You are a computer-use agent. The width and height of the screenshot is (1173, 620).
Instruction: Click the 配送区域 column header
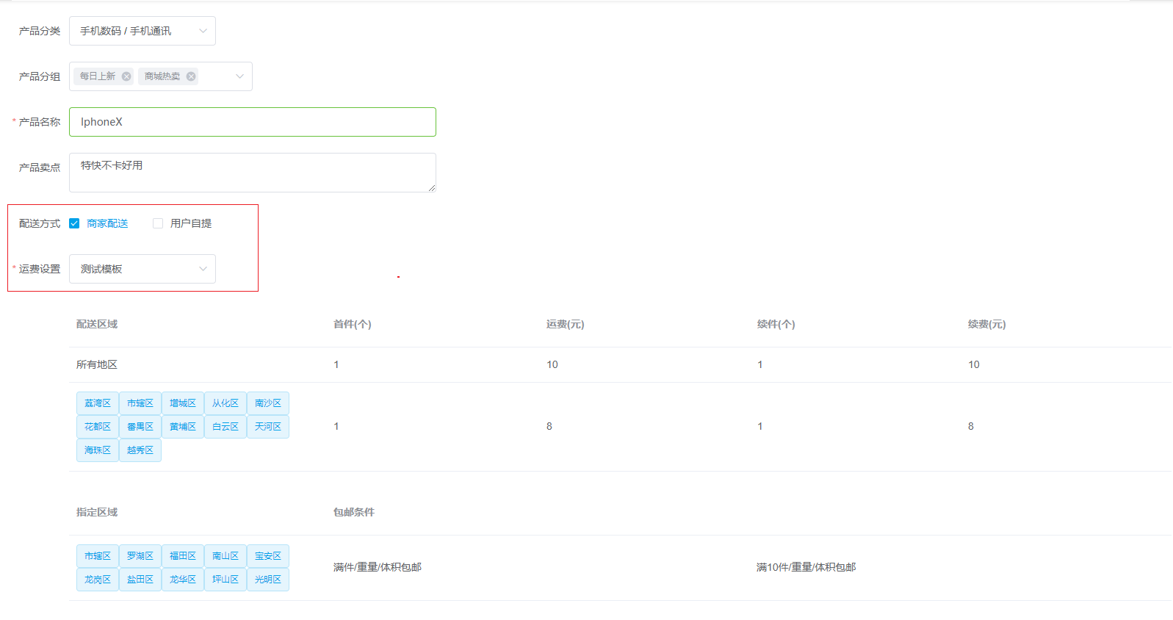point(97,324)
